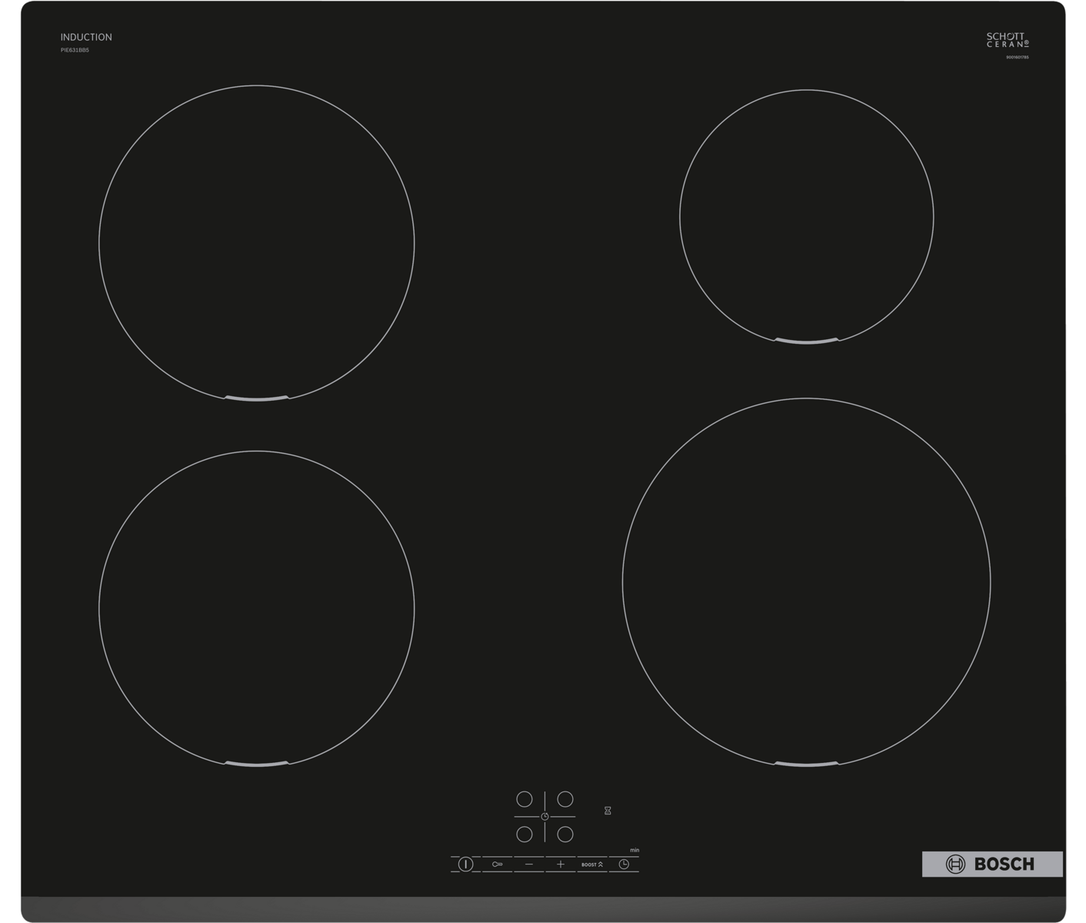Click the Schott Ceran logo
The width and height of the screenshot is (1086, 923).
[x=1007, y=40]
